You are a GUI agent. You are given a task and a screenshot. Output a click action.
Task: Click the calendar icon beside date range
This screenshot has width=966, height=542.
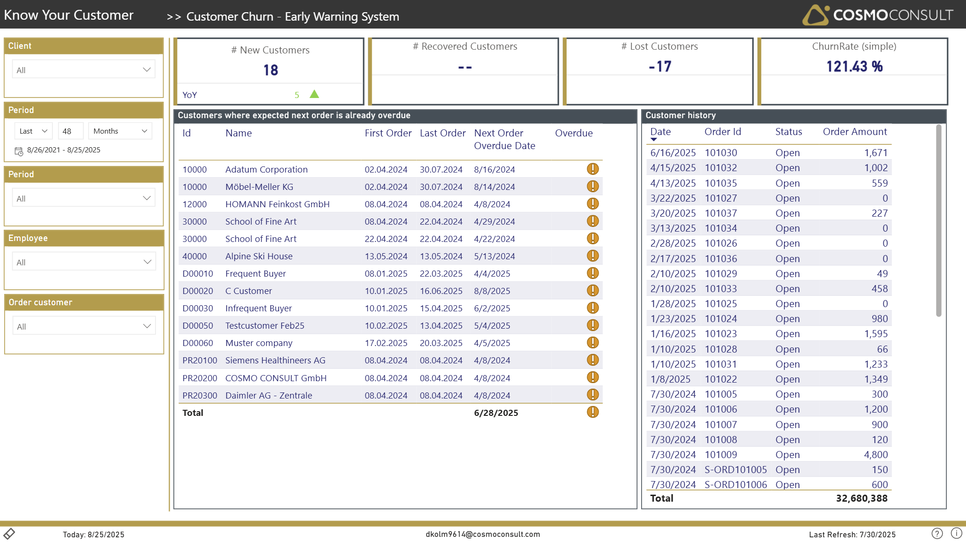19,151
